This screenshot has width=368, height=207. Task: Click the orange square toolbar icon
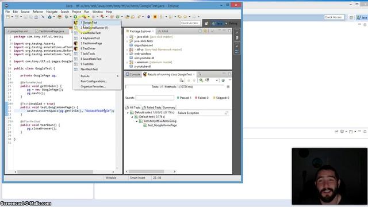point(155,17)
